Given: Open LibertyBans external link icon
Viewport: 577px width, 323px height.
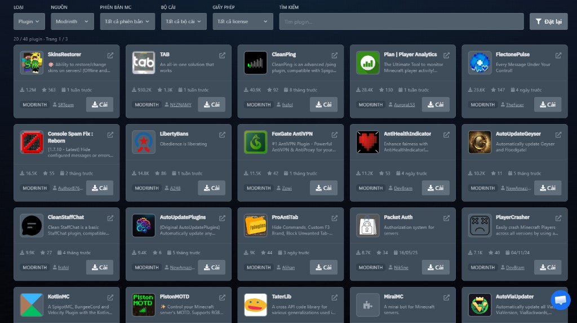Looking at the screenshot, I should [x=222, y=135].
